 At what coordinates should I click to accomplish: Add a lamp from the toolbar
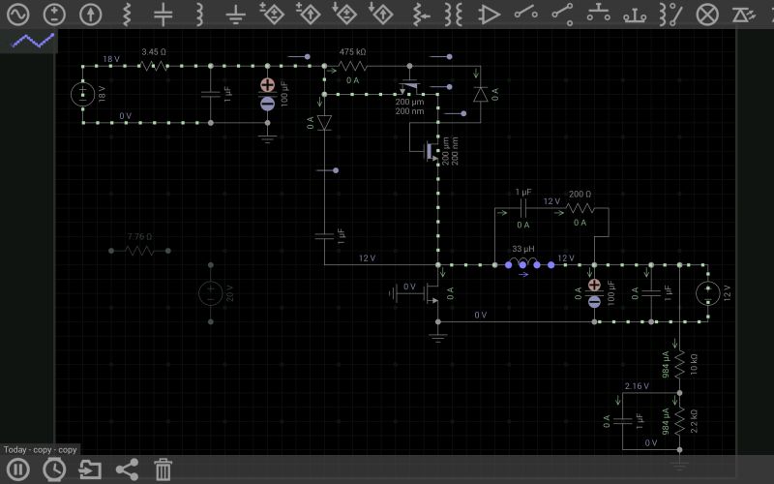707,14
